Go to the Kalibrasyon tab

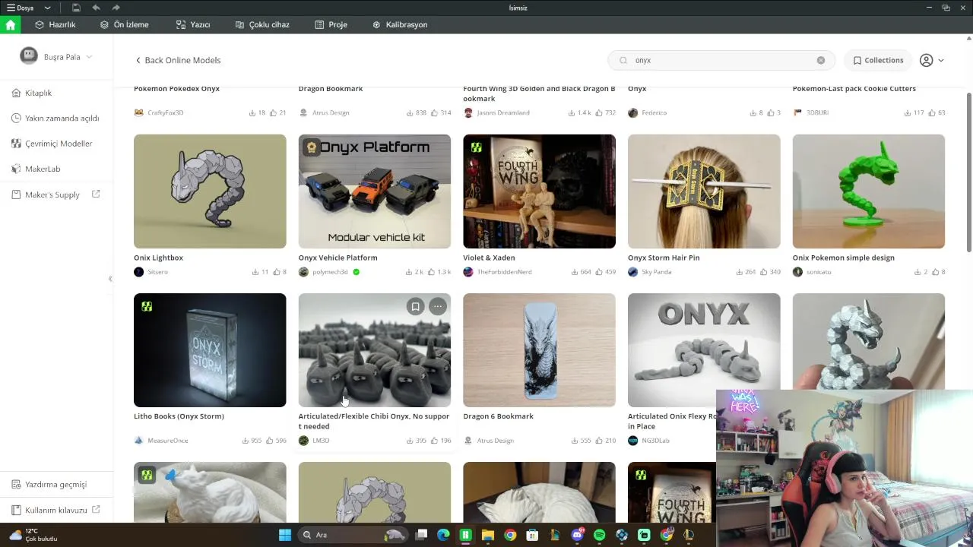click(400, 24)
